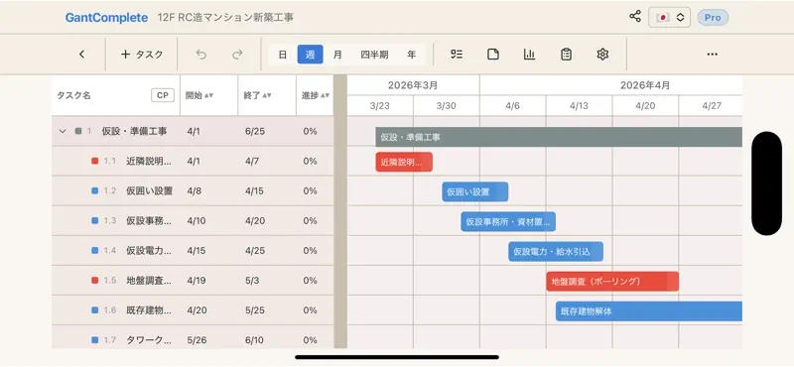Collapse the 仮設・準備工事 group
Image resolution: width=794 pixels, height=367 pixels.
click(63, 131)
